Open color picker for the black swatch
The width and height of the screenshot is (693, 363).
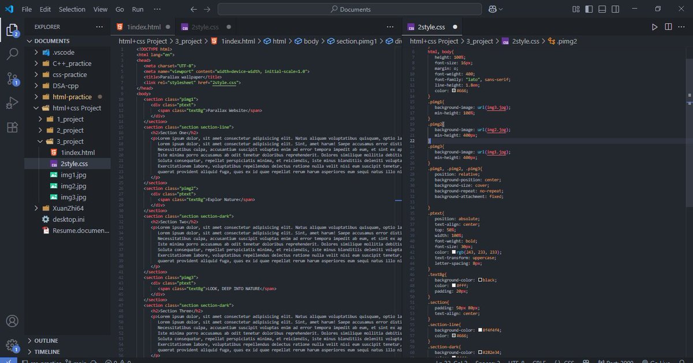(480, 280)
